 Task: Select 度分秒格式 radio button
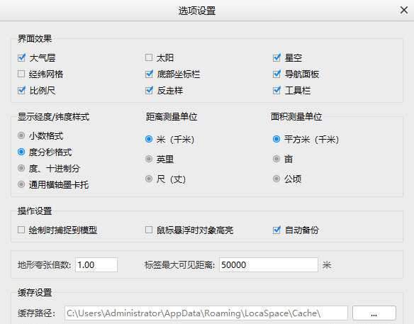pos(21,152)
